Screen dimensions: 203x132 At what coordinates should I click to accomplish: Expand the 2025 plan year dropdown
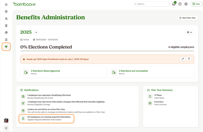(x=36, y=32)
